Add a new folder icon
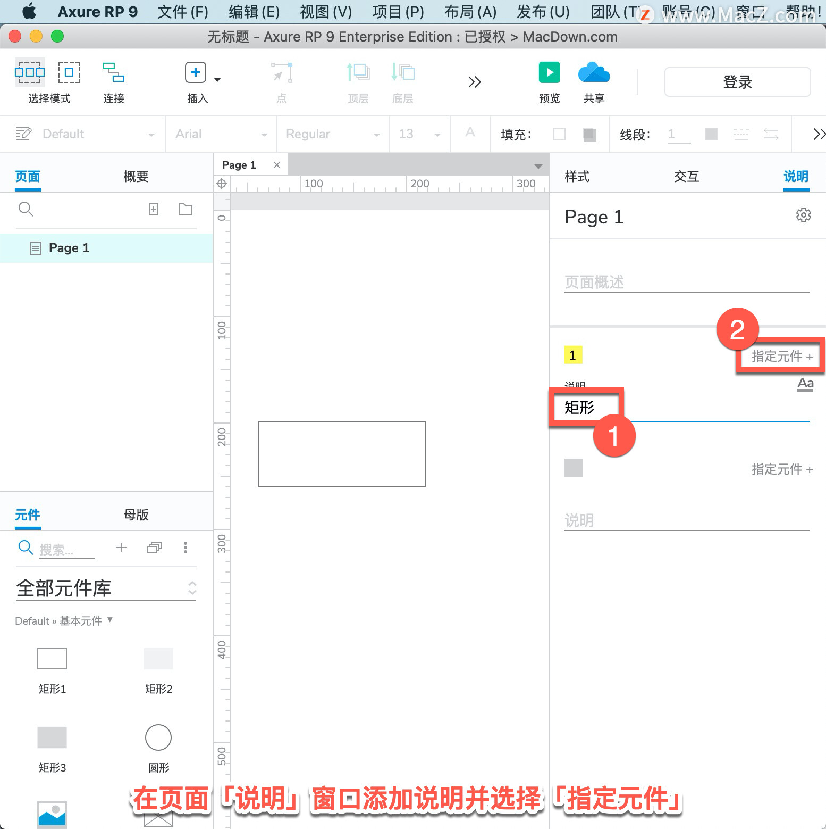Image resolution: width=826 pixels, height=829 pixels. click(x=186, y=209)
